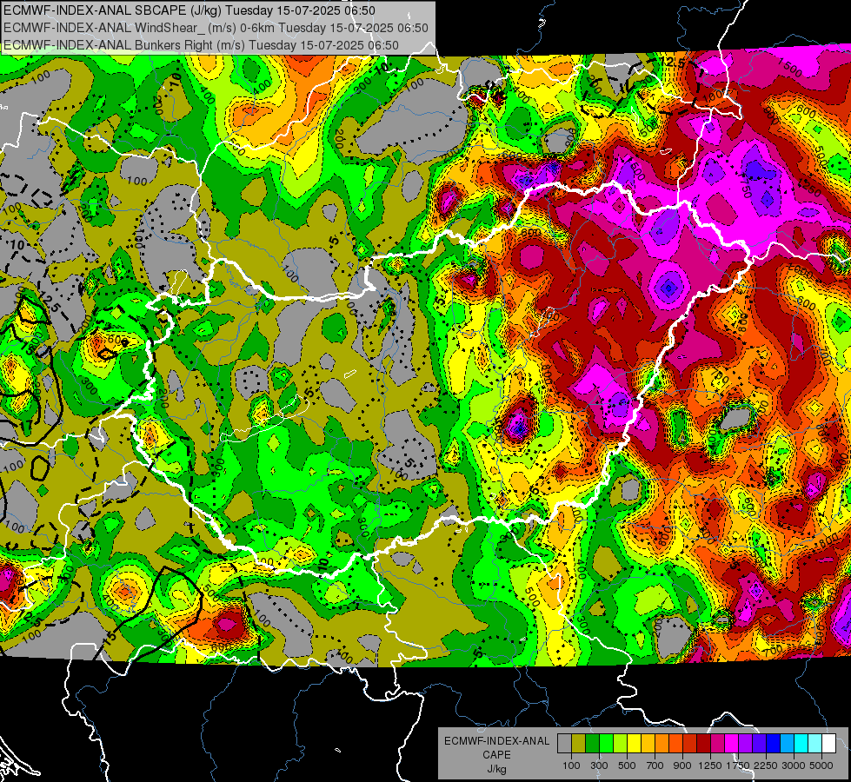Click the J/kg unit label in legend
This screenshot has height=782, width=851.
[496, 769]
